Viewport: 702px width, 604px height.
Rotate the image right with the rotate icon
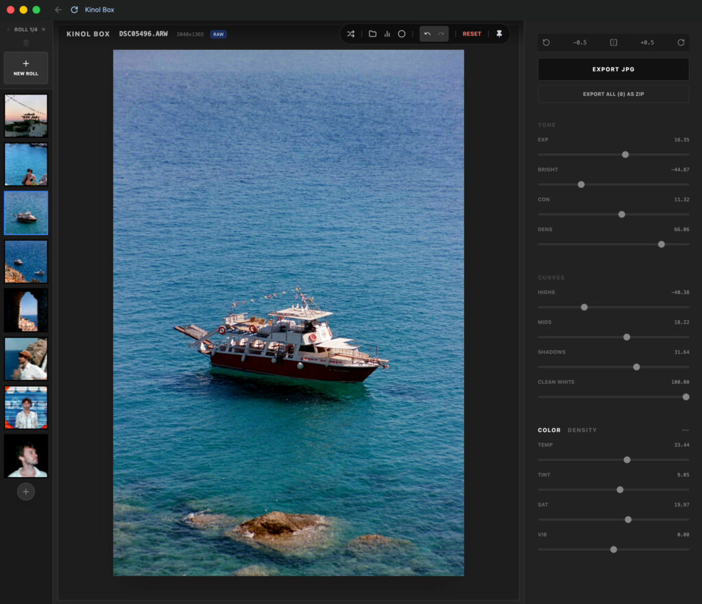pos(681,43)
